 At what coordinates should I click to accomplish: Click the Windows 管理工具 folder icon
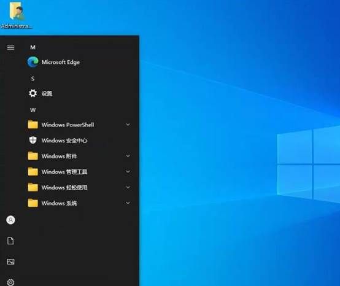point(33,171)
